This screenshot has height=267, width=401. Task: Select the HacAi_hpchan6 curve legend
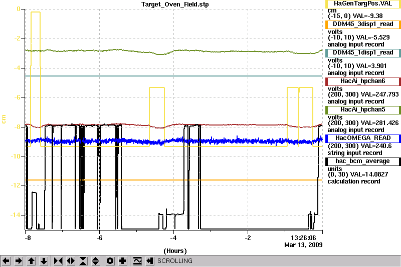[x=363, y=81]
